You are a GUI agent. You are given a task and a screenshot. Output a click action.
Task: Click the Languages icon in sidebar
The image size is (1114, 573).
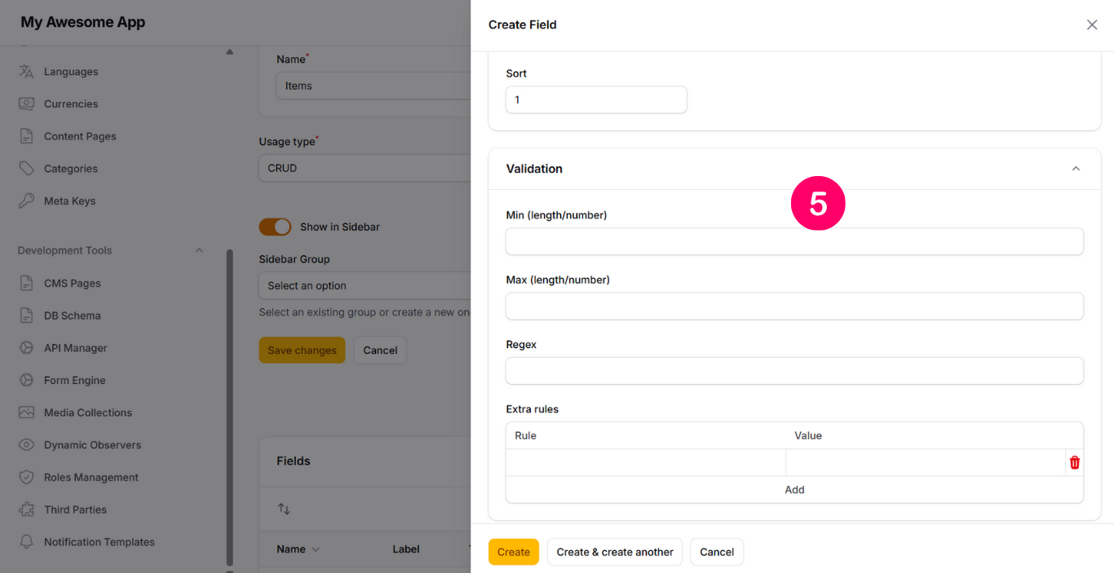[27, 72]
